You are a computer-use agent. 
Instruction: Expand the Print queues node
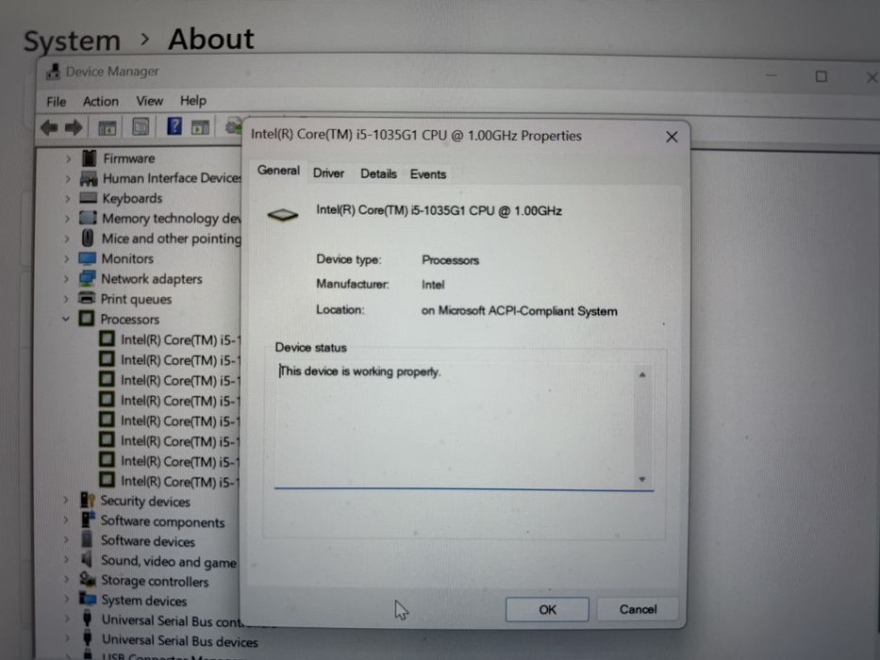pos(66,299)
